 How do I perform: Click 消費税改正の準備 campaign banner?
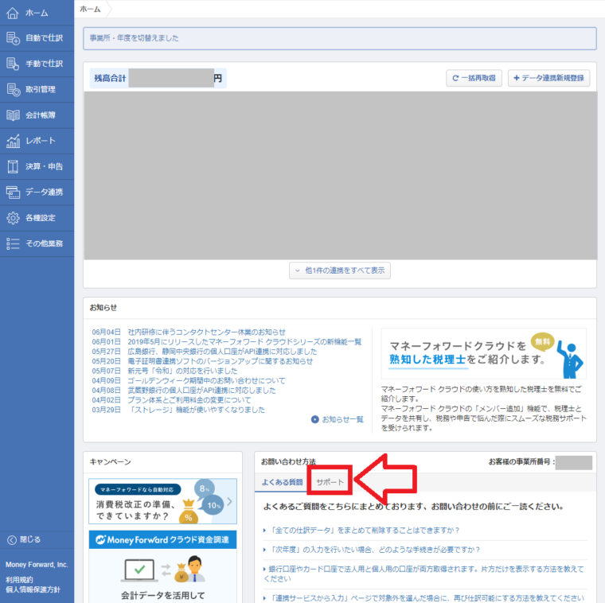click(163, 501)
